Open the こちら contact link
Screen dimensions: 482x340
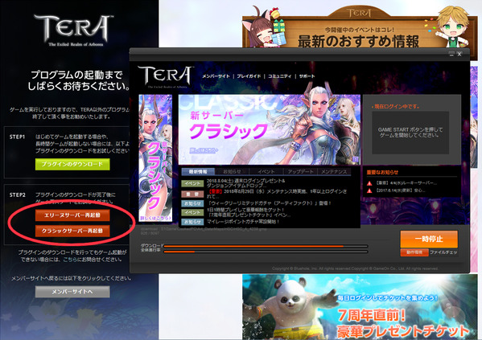[70, 260]
